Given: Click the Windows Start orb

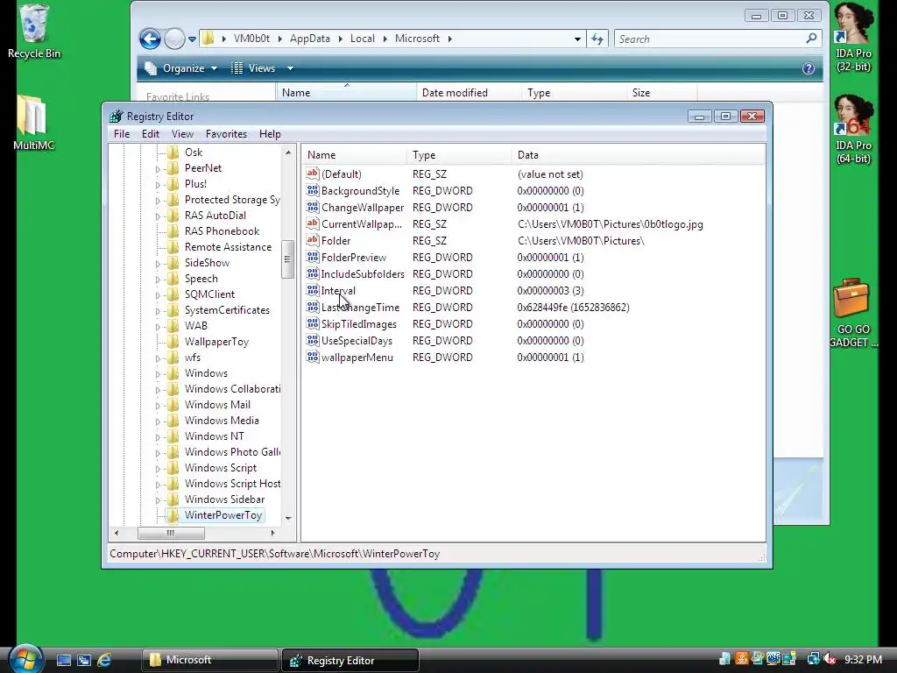Looking at the screenshot, I should pos(25,659).
